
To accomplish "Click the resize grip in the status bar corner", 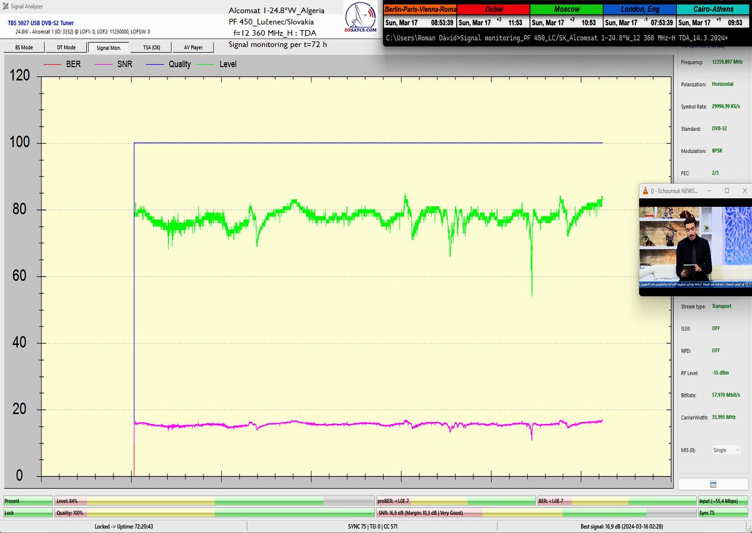I will 748,529.
